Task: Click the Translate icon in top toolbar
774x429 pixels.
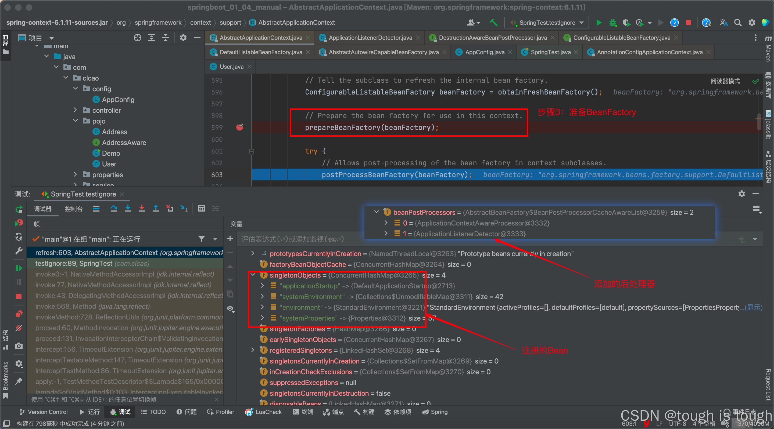Action: tap(723, 23)
